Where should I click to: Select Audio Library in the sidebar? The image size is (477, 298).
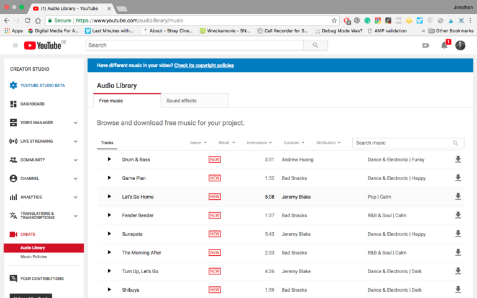(x=43, y=248)
